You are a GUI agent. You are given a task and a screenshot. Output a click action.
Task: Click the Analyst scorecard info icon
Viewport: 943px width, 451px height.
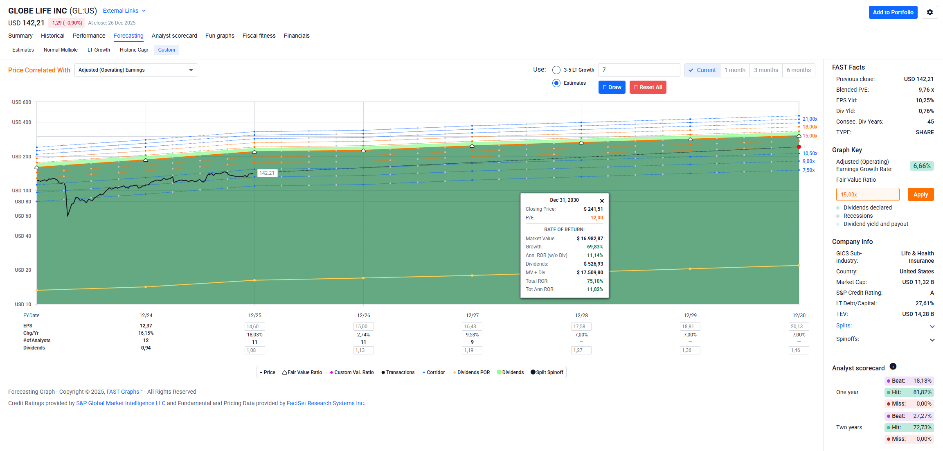coord(893,366)
